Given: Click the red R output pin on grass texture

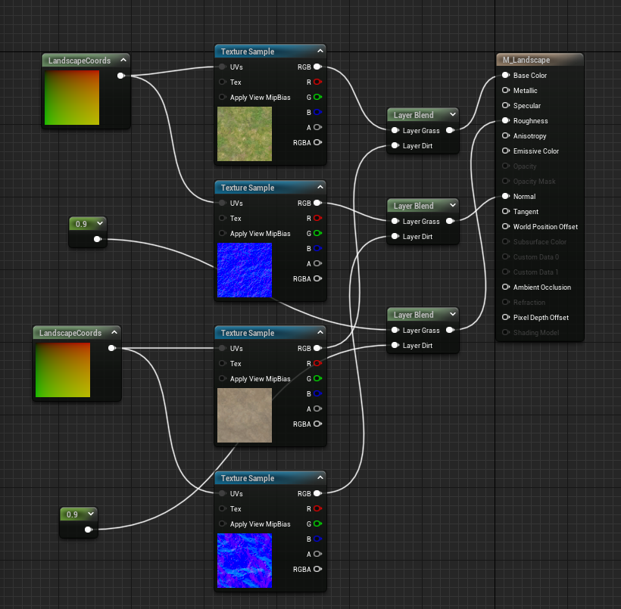Looking at the screenshot, I should [x=317, y=82].
